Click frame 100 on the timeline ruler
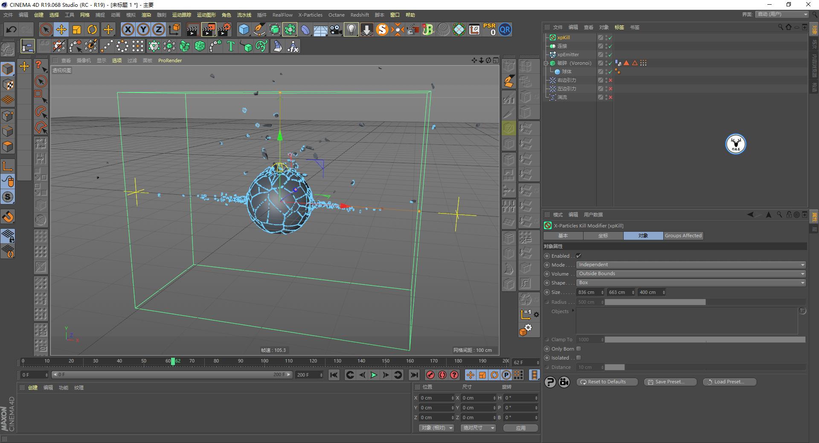 tap(264, 362)
